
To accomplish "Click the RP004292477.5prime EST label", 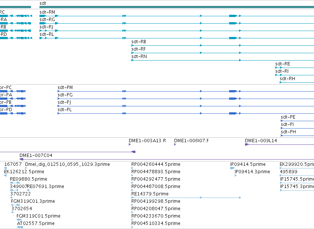I will (x=156, y=179).
